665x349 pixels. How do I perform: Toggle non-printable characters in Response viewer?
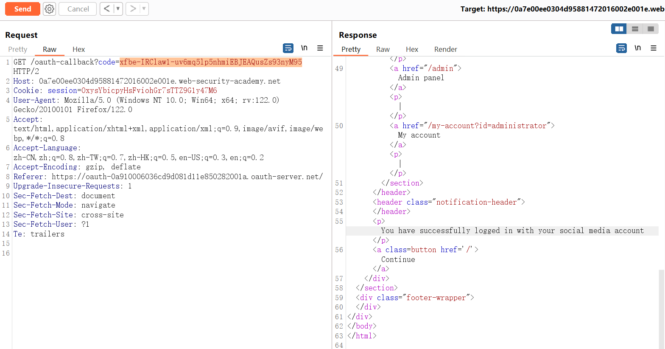coord(637,48)
